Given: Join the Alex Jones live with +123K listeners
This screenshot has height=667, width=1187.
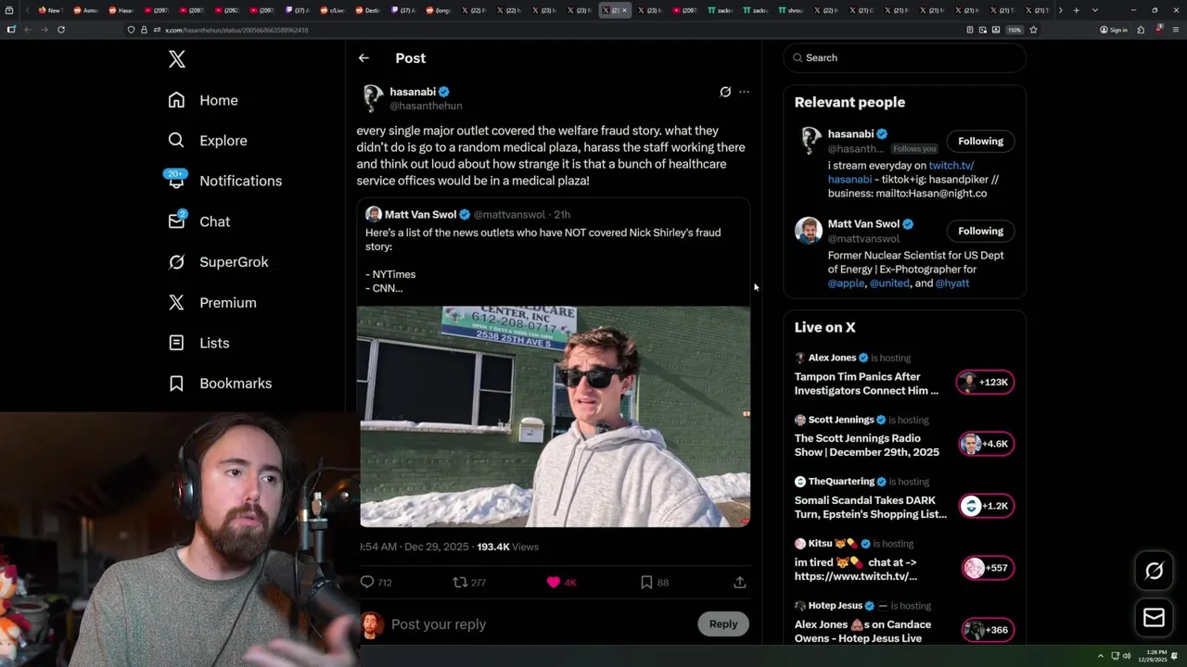Looking at the screenshot, I should point(985,383).
